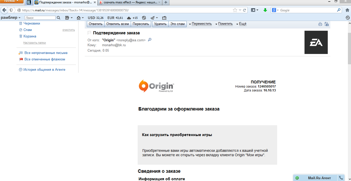
Task: Expand the Пометить dropdown
Action: pos(224,24)
